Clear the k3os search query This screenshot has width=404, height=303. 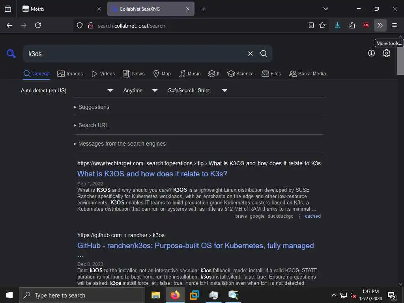250,54
